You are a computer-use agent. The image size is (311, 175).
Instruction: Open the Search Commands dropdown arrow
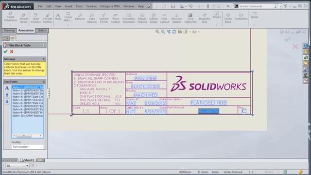coord(280,6)
